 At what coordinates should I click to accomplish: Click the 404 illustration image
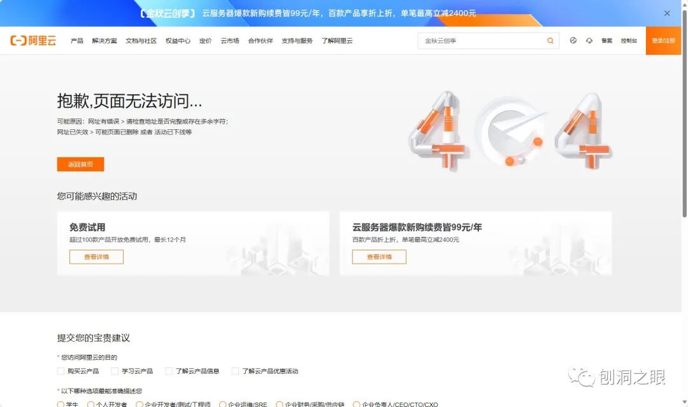coord(510,131)
